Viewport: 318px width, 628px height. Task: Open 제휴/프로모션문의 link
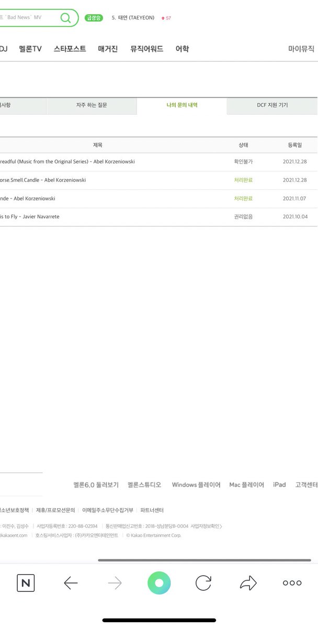55,510
